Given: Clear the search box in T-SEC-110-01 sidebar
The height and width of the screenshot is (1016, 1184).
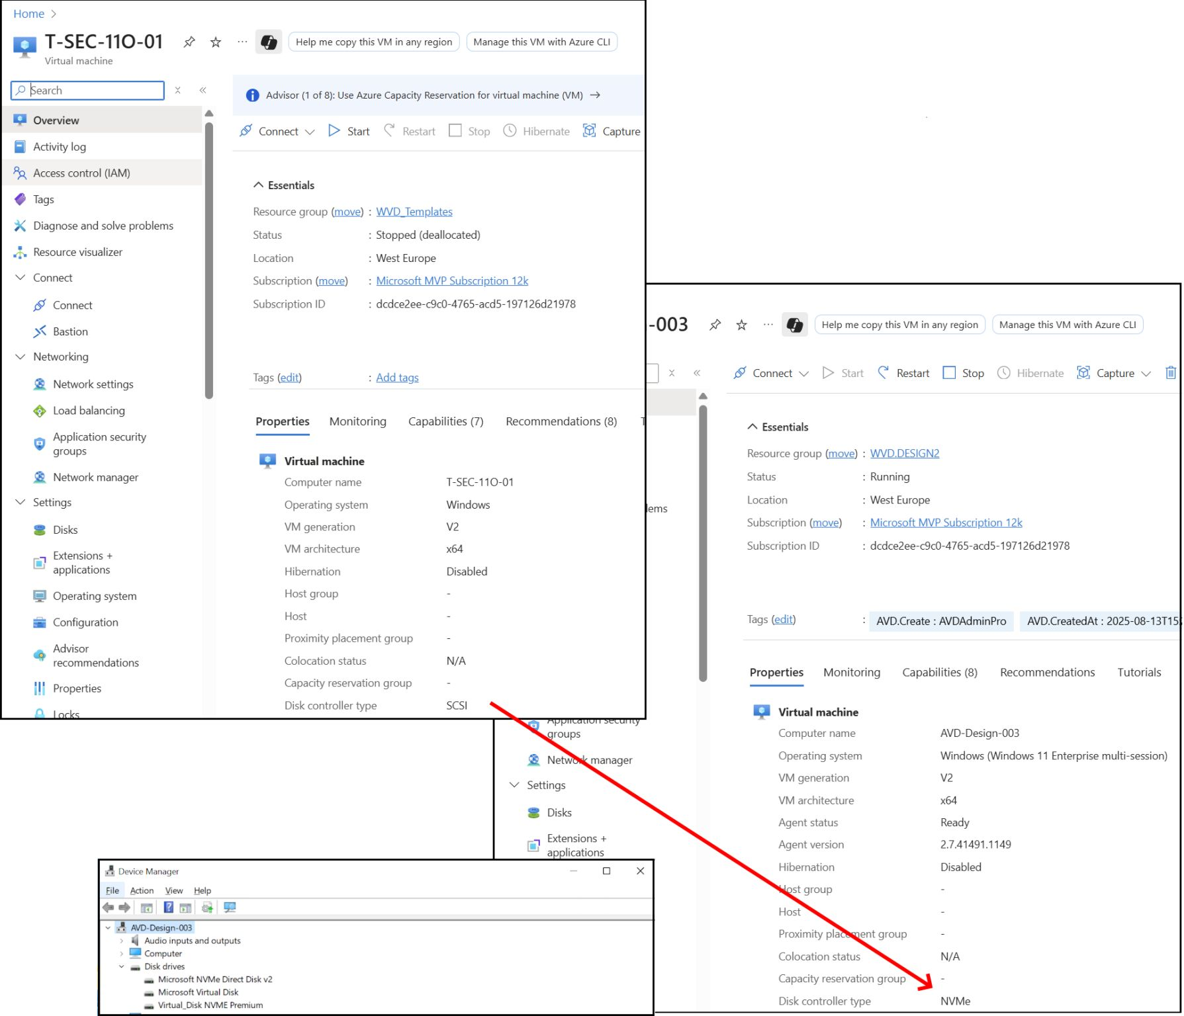Looking at the screenshot, I should coord(177,91).
